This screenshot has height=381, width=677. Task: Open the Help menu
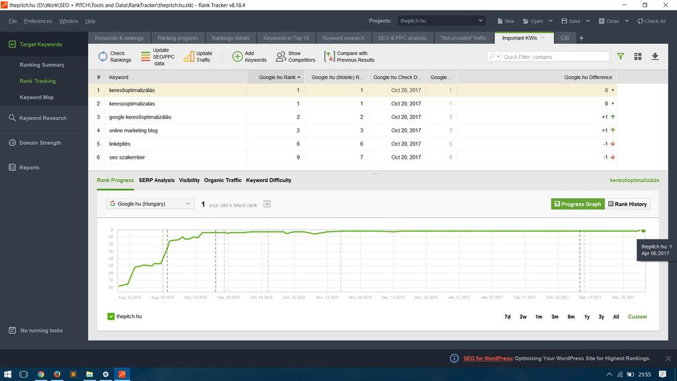click(x=90, y=21)
